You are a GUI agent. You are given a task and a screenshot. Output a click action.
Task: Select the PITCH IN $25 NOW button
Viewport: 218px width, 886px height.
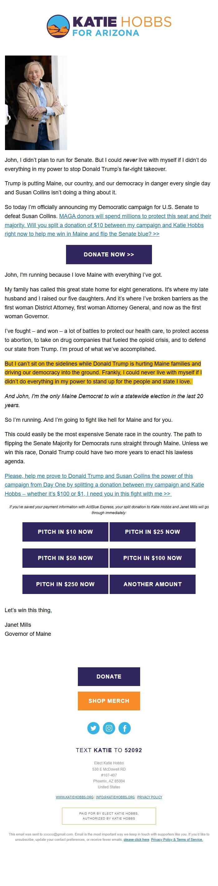[152, 532]
